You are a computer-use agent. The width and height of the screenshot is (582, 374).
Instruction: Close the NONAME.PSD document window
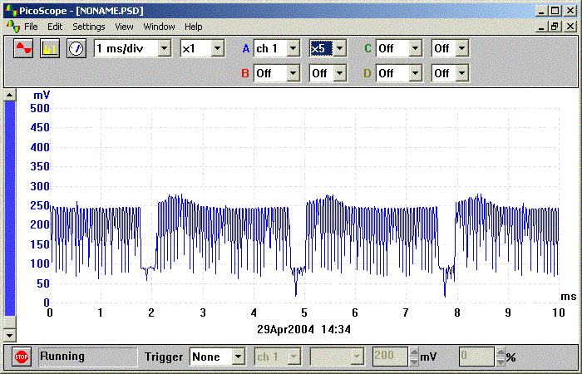click(x=570, y=27)
